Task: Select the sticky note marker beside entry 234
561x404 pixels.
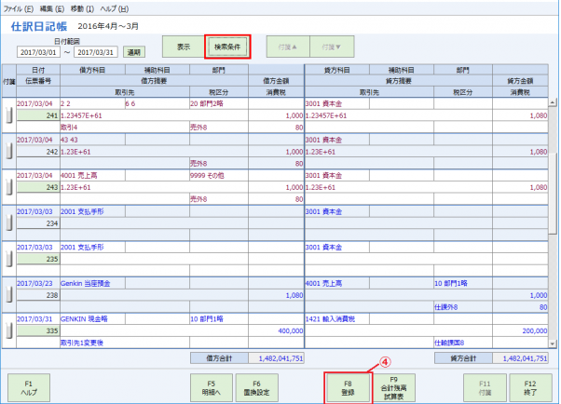Action: click(x=9, y=223)
